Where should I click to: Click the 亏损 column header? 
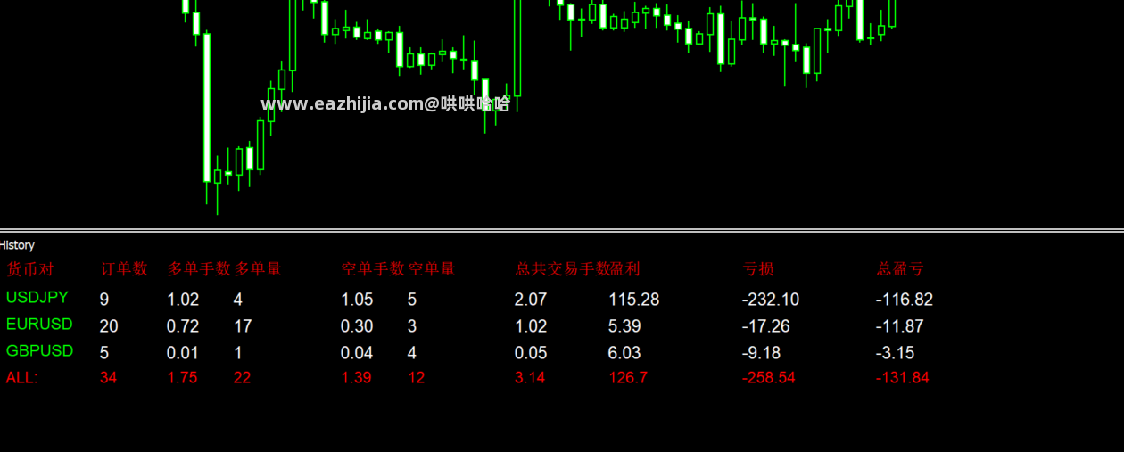[x=758, y=268]
